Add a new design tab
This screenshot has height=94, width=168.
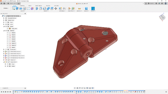(x=146, y=3)
